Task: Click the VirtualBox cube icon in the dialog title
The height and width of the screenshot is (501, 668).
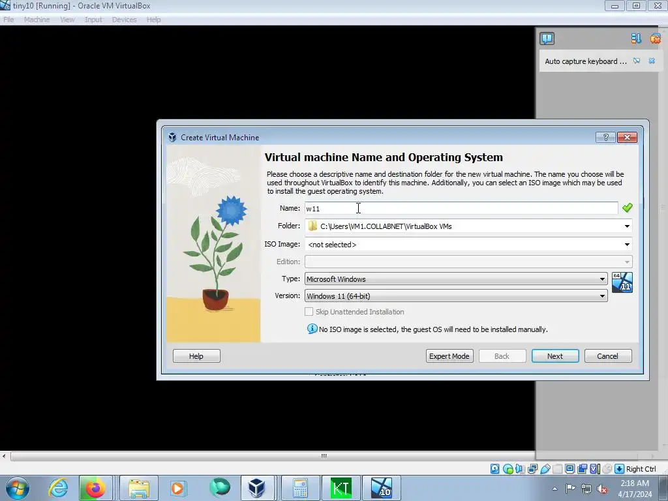Action: (172, 137)
